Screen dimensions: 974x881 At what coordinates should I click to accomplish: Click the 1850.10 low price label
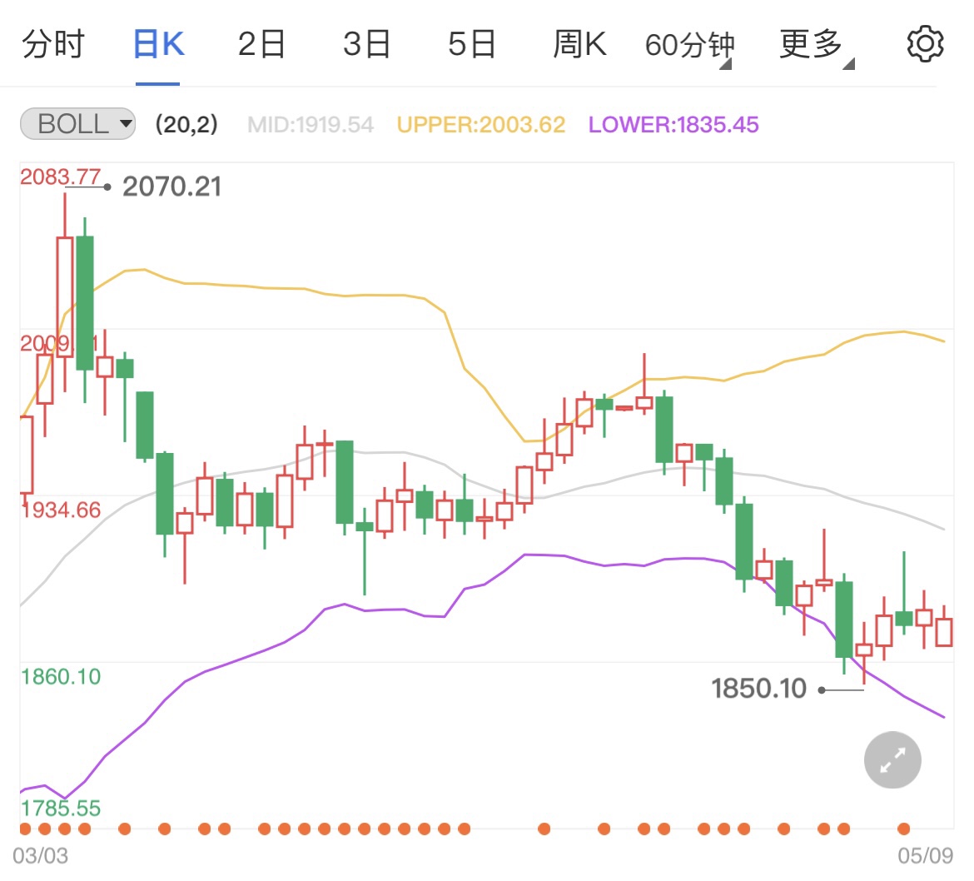[x=758, y=689]
